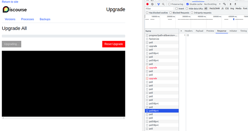Open the network conditions wifi icon
Screen dimensions: 248x131
coord(224,4)
